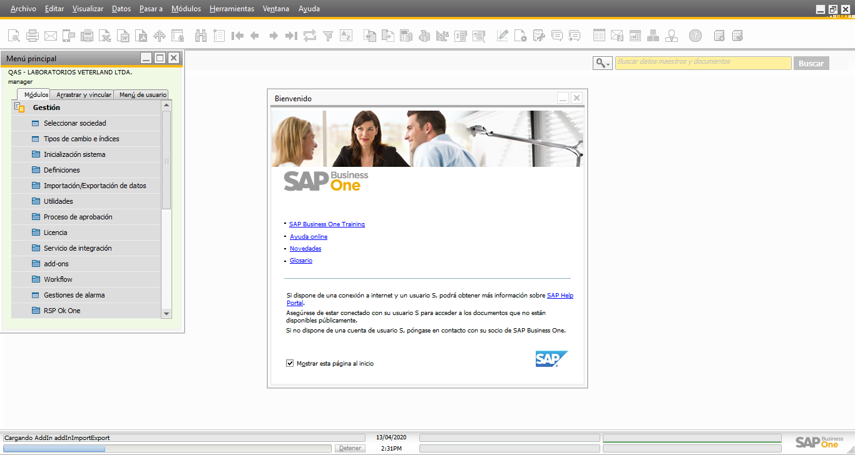Click the Export to Word toolbar icon
Screen dimensions: 855x455
[x=124, y=36]
